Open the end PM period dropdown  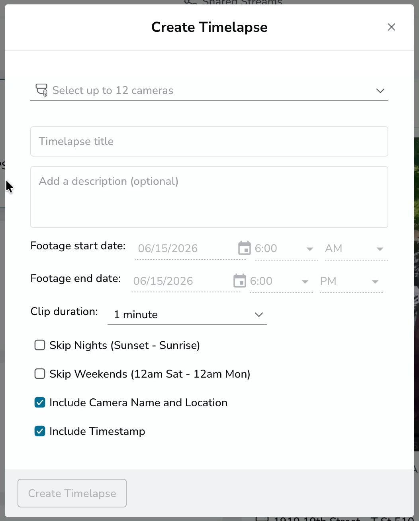pos(351,281)
